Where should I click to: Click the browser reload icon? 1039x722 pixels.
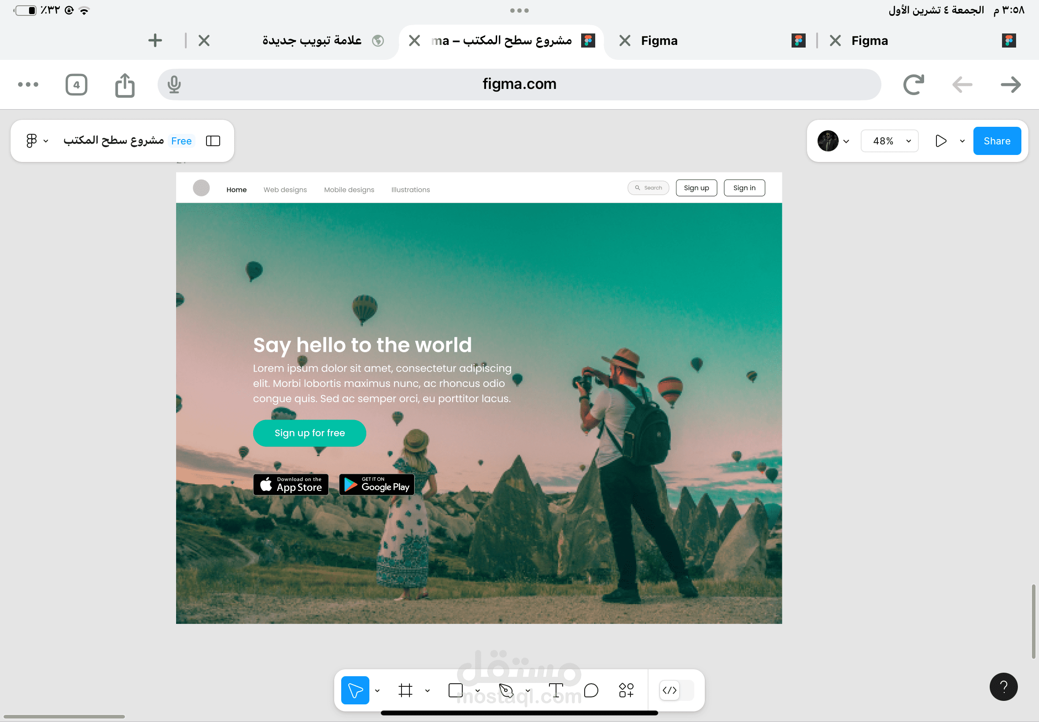tap(913, 85)
